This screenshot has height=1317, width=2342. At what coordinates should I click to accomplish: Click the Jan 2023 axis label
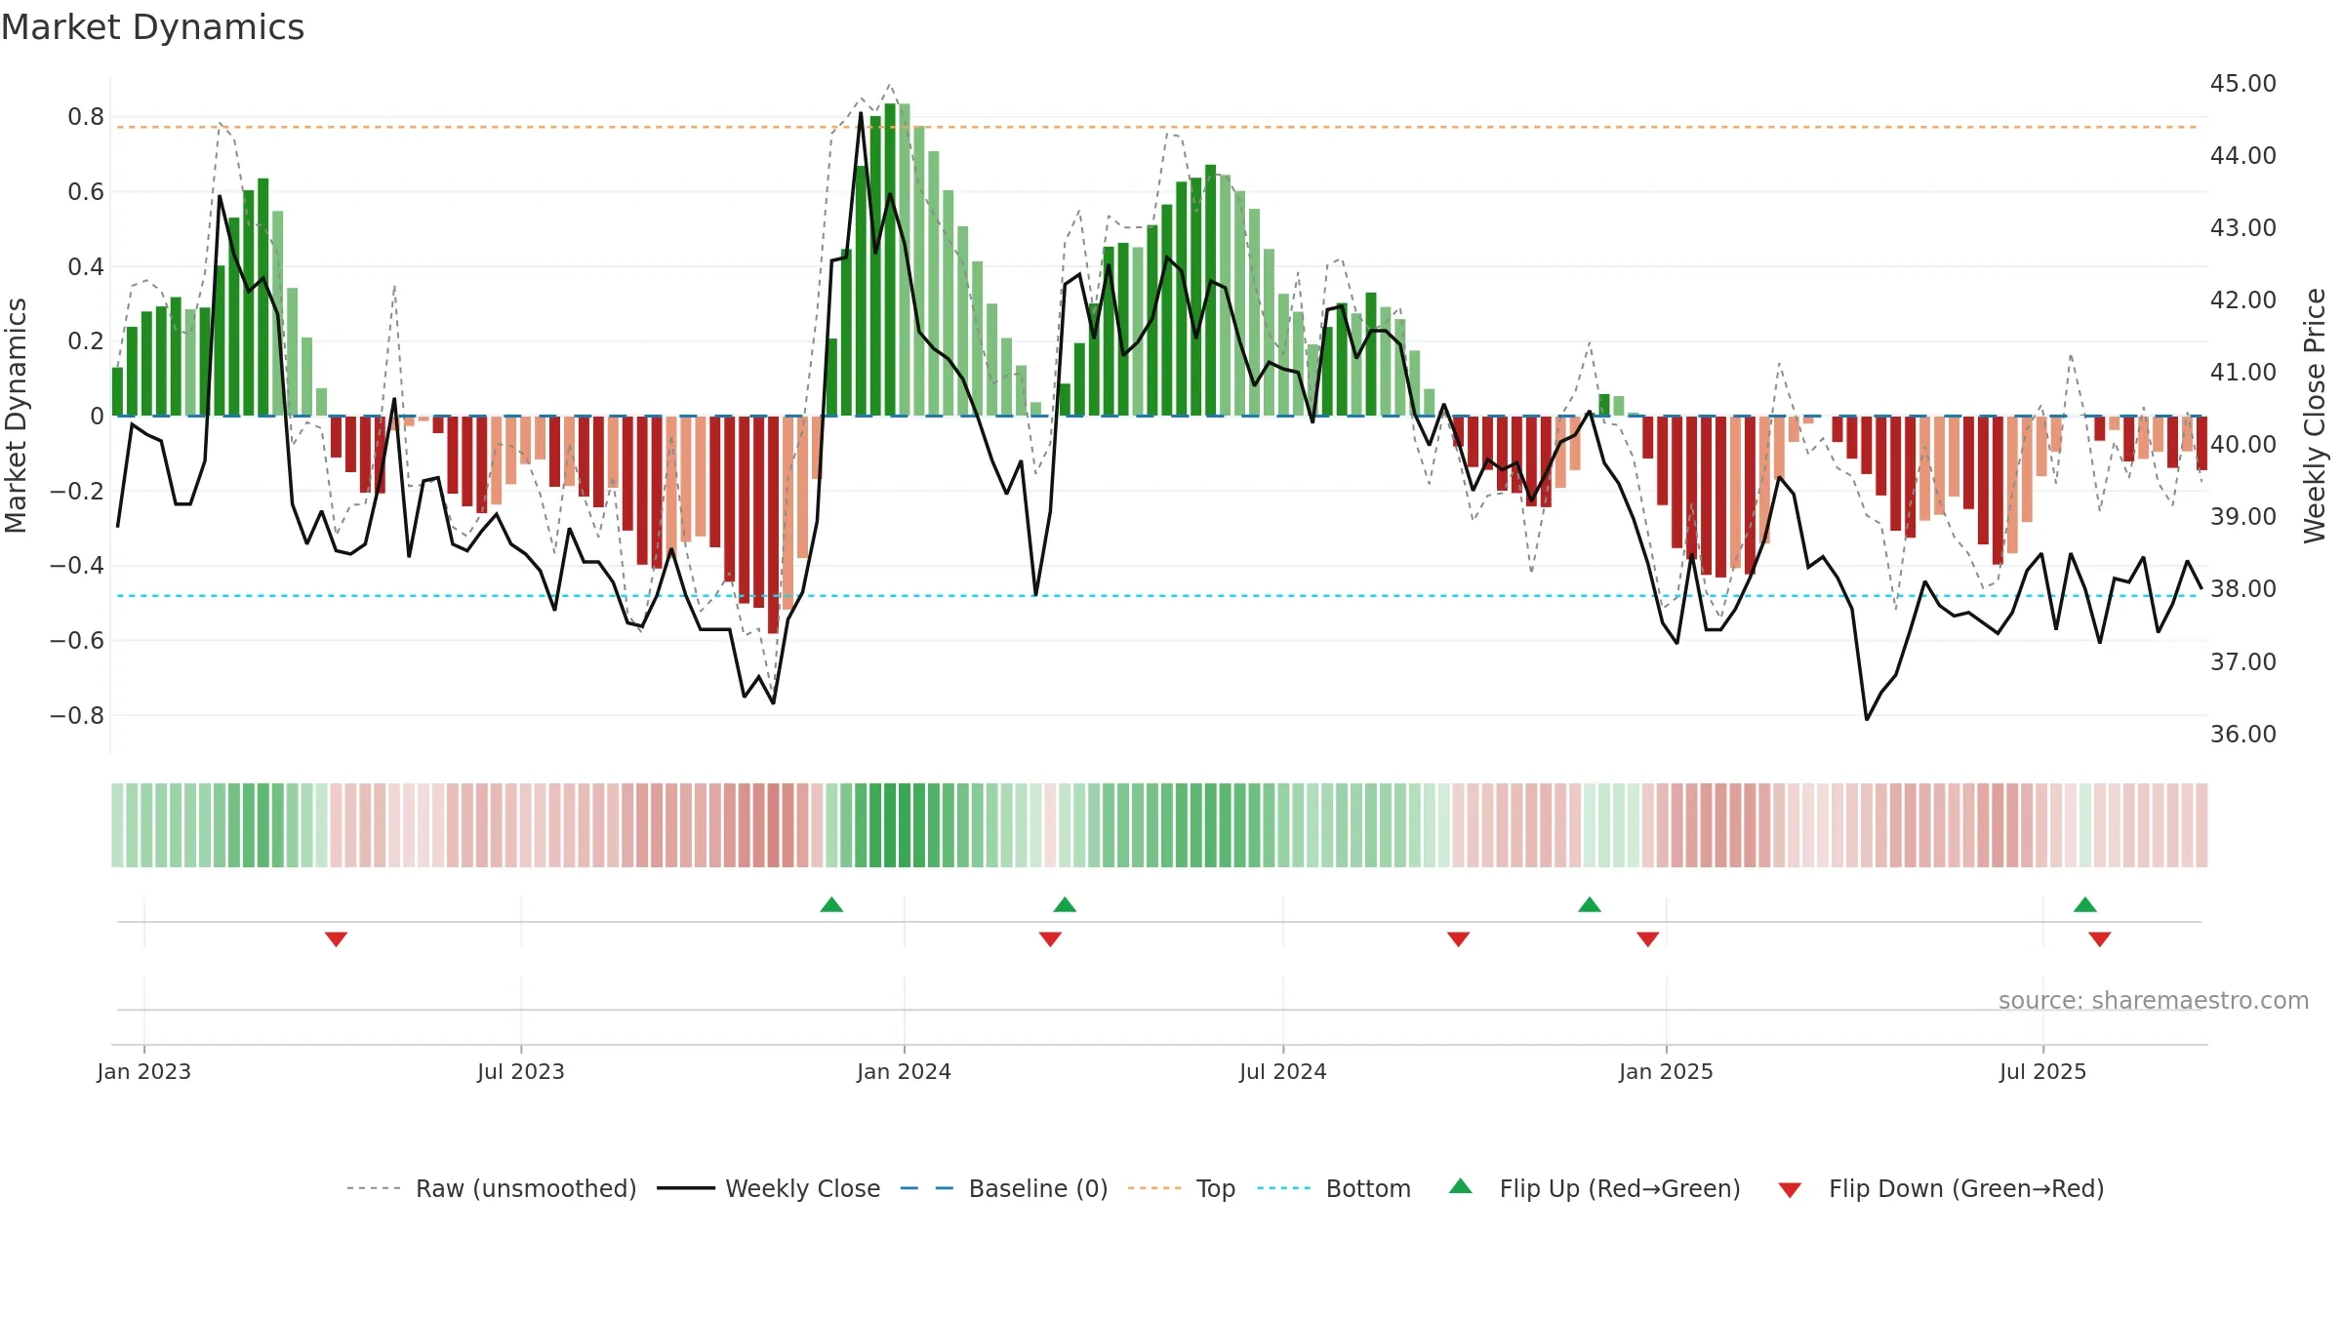click(x=143, y=1071)
